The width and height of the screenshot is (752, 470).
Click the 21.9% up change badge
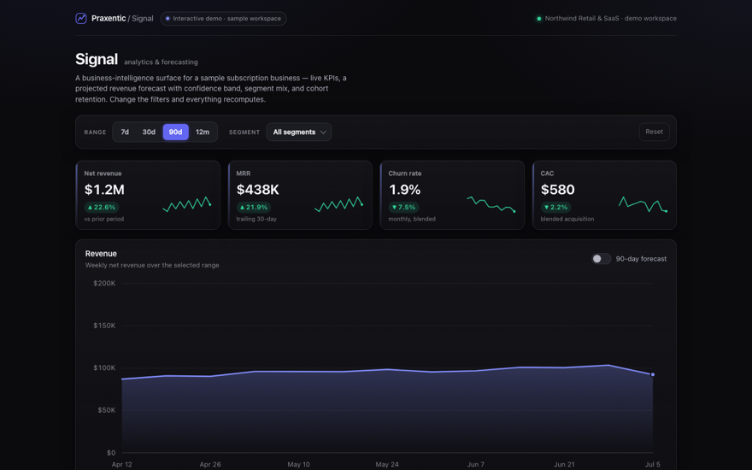254,207
